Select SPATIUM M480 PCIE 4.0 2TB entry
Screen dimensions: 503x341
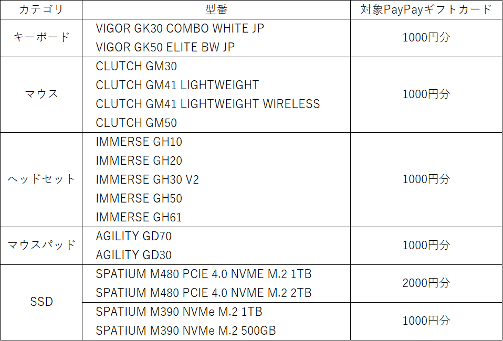point(204,293)
